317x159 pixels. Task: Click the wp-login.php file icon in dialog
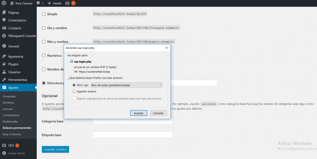coord(71,62)
